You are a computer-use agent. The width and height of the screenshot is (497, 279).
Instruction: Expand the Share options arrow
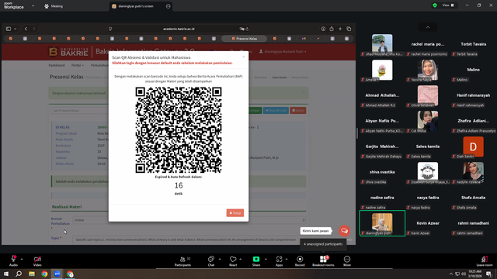point(266,259)
